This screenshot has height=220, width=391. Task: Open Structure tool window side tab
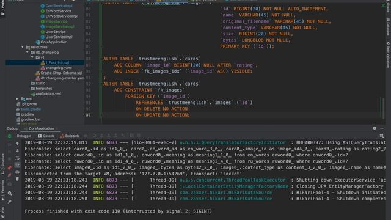click(2, 164)
